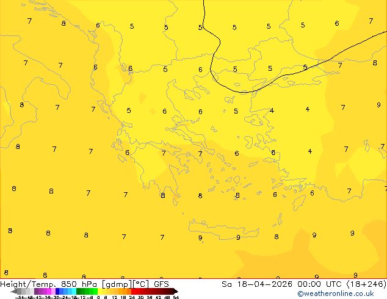This screenshot has height=299, width=387.
Task: Click the "(18+246)" forecast run text
Action: [x=366, y=284]
